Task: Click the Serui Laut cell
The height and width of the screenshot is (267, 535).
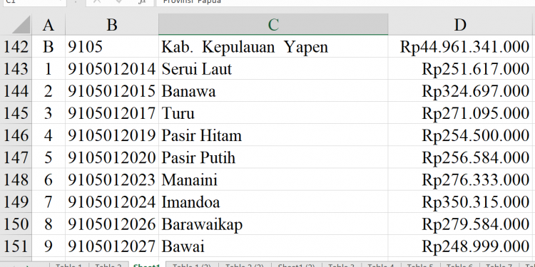Action: coord(273,68)
